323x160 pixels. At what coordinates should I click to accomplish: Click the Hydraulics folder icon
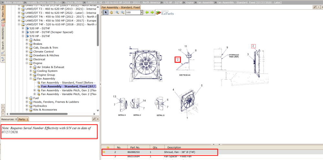tap(31, 106)
